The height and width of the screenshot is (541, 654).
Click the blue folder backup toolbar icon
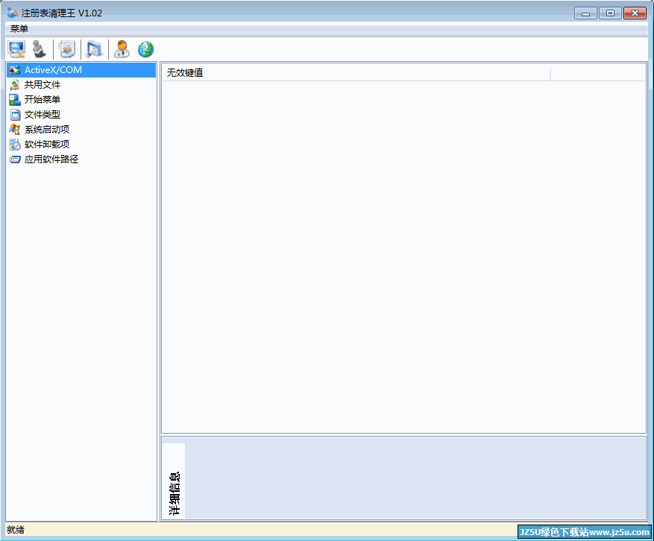(94, 49)
